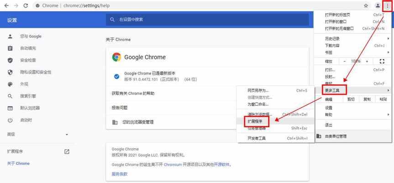Open the 开源软件 link
394x183 pixels.
tap(222, 165)
